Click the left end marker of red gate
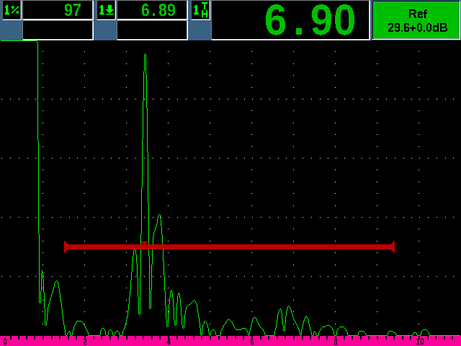This screenshot has height=346, width=461. [x=66, y=247]
